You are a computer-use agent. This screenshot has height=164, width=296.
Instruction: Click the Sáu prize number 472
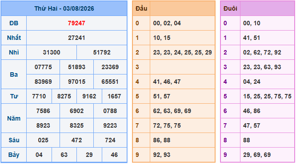pos(76,140)
